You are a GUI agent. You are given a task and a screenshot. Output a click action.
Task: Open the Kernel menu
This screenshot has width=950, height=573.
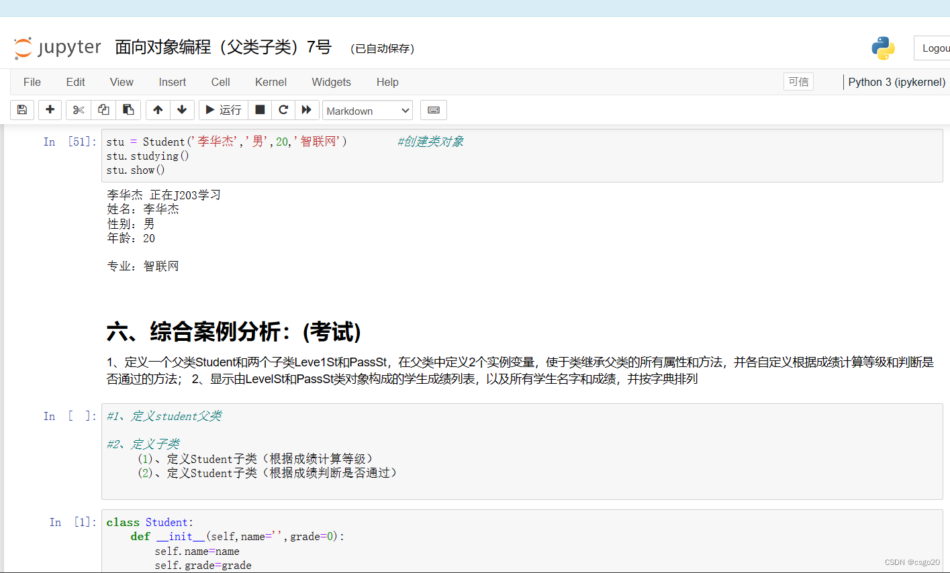coord(271,82)
